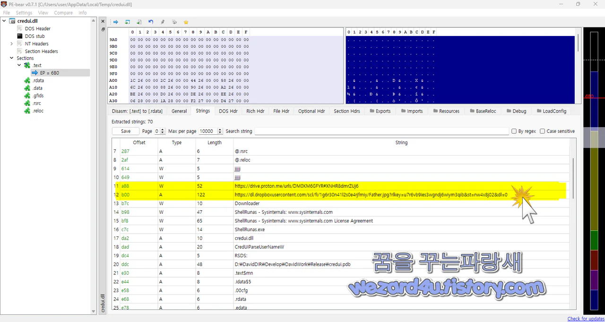Click the gray copy pages toolbar icon
This screenshot has height=322, width=605.
tap(174, 22)
